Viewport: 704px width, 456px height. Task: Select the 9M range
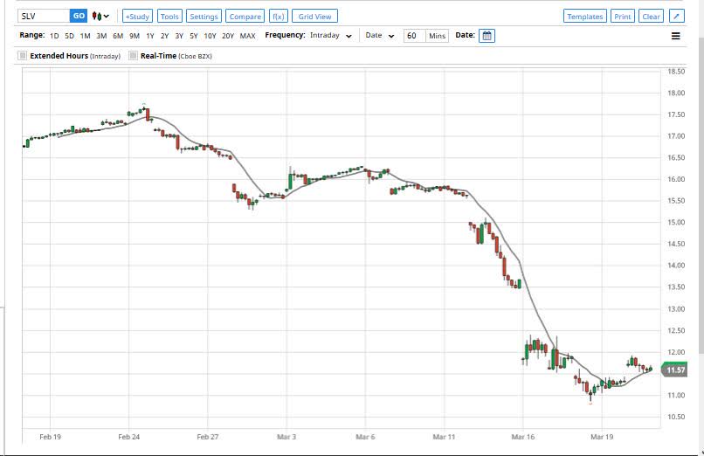(x=135, y=36)
